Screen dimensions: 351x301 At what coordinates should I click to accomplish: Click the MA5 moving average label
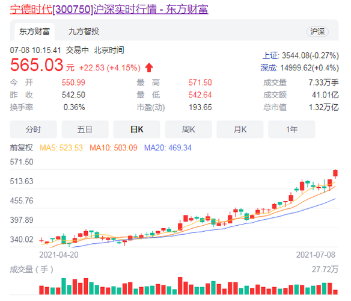coord(61,148)
